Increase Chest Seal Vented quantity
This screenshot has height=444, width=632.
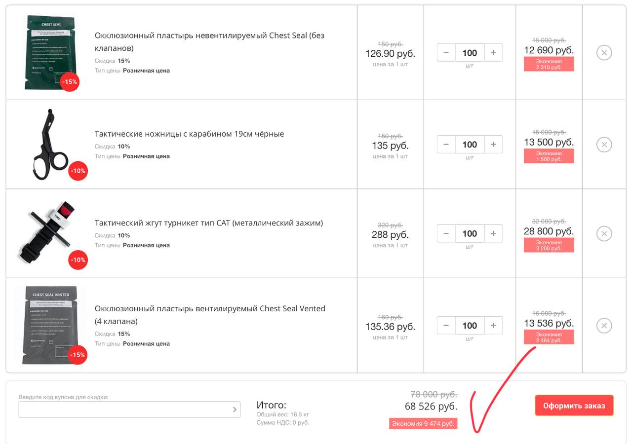pyautogui.click(x=493, y=326)
